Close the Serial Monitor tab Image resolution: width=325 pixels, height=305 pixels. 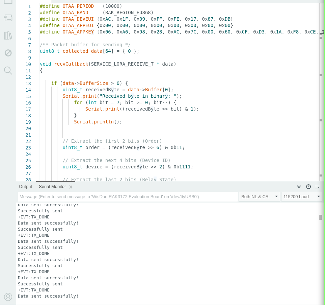point(71,187)
